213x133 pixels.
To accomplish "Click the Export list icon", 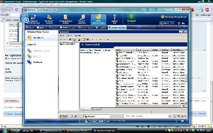I will coord(79,40).
